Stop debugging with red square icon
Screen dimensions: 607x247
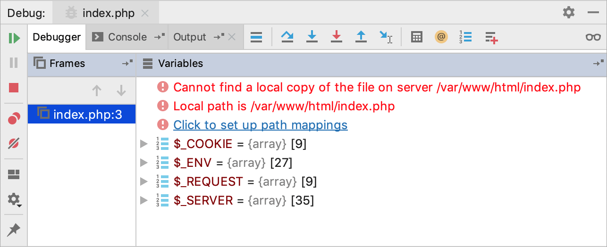[x=14, y=88]
